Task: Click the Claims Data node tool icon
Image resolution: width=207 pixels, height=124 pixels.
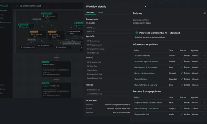Action: pyautogui.click(x=57, y=47)
